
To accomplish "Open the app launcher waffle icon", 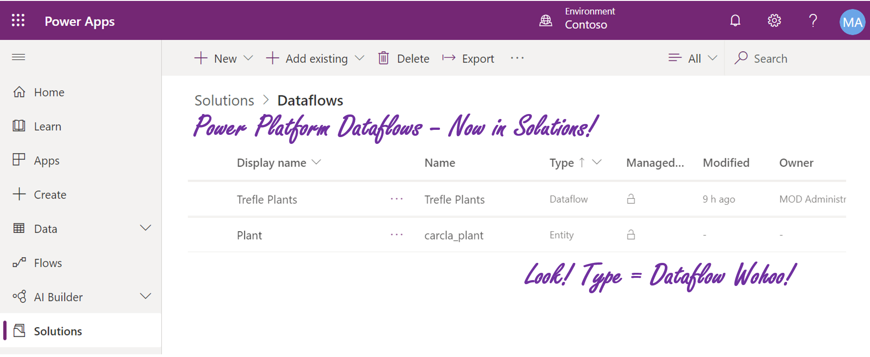I will tap(18, 20).
